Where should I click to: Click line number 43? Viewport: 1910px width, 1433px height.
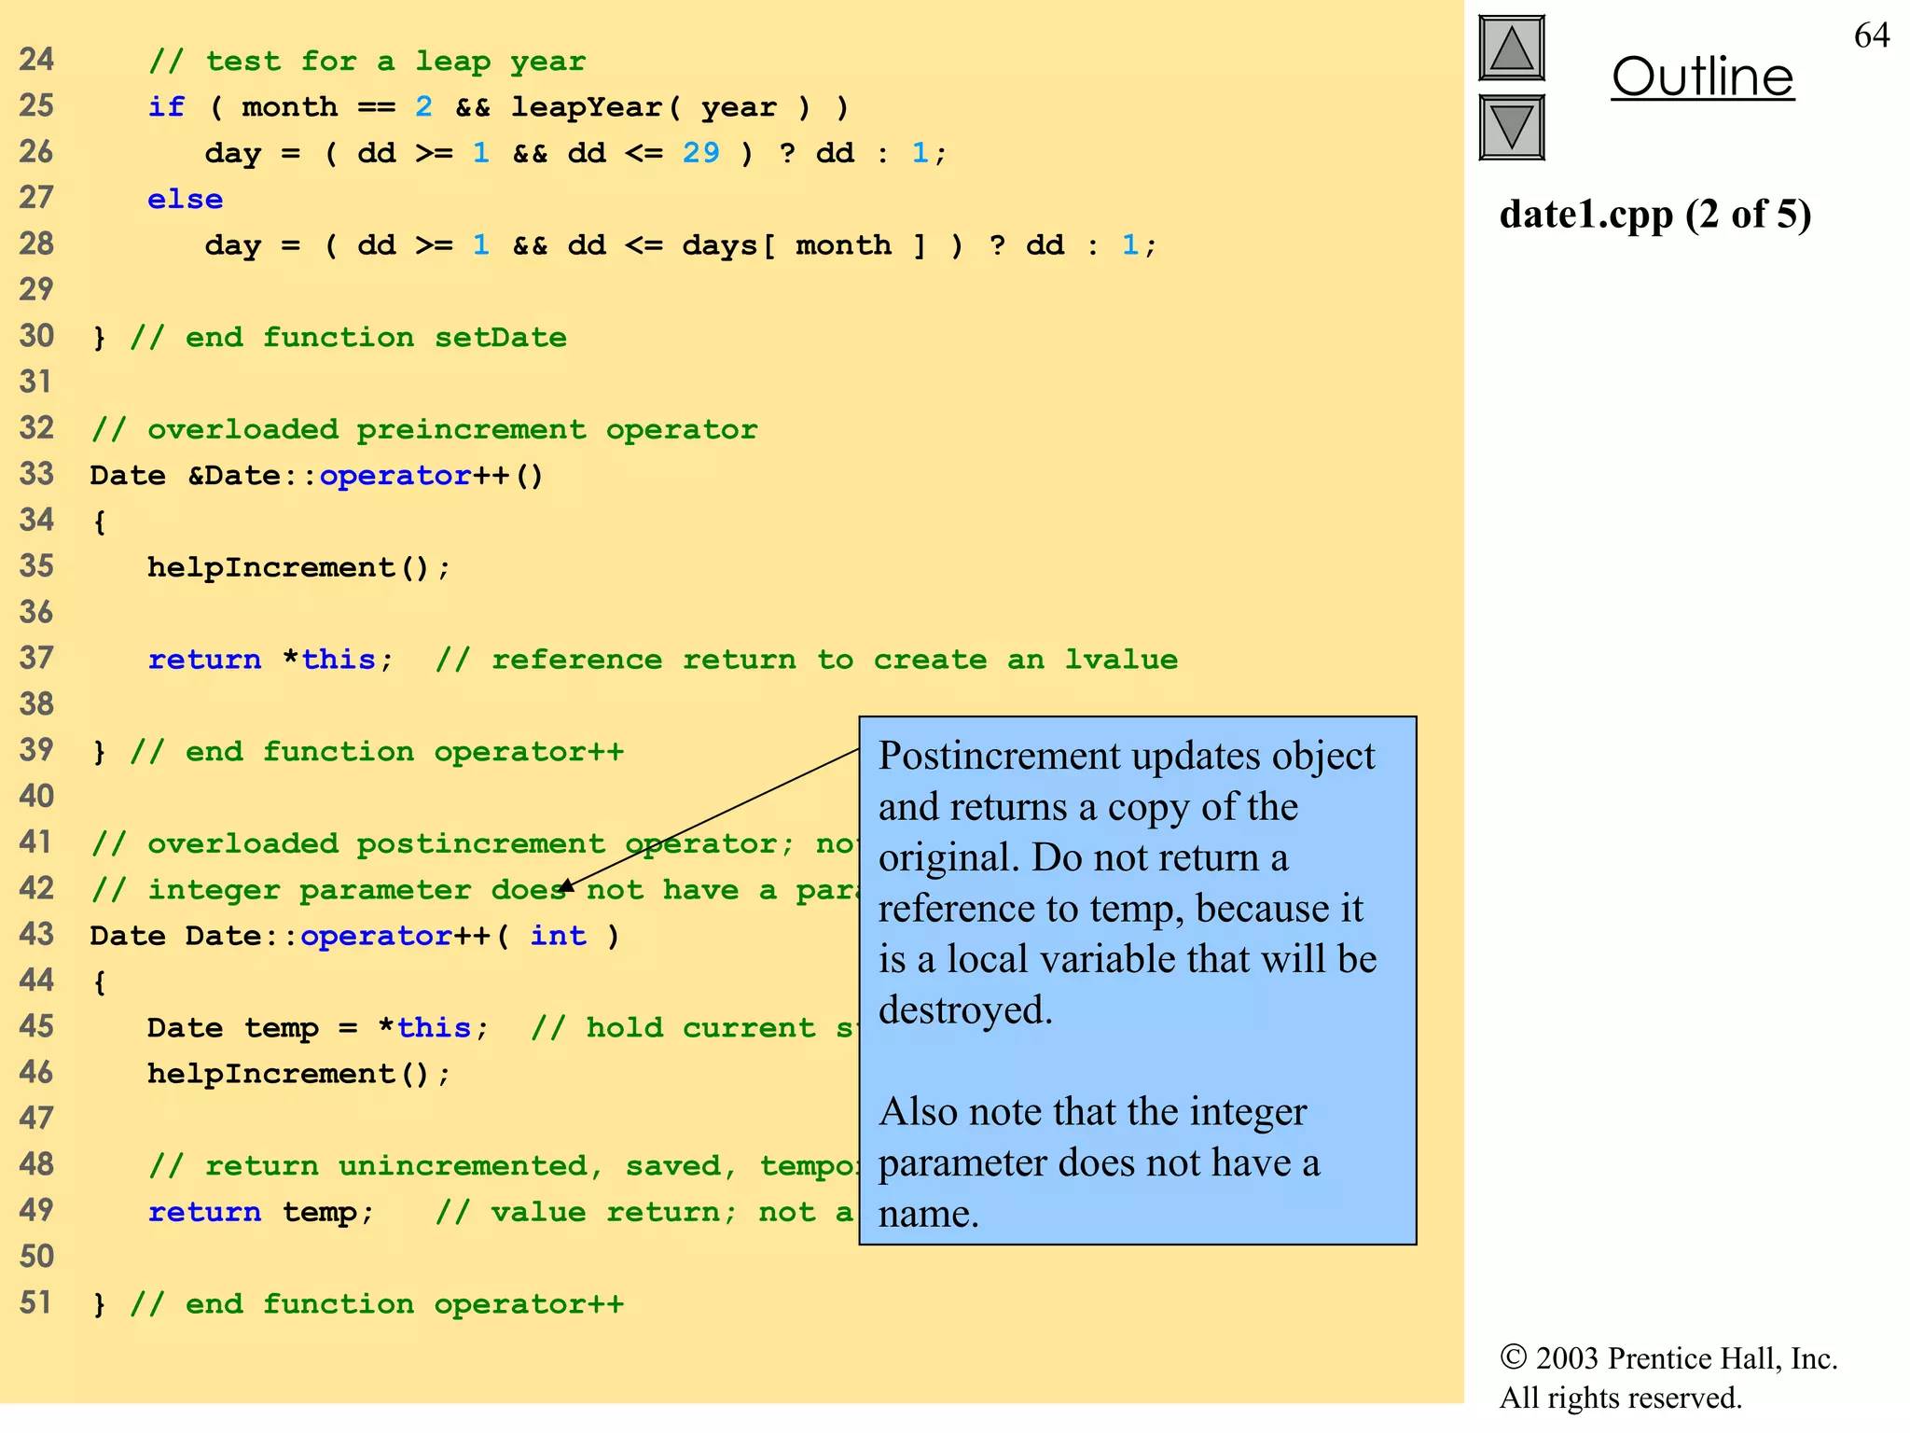pyautogui.click(x=36, y=934)
